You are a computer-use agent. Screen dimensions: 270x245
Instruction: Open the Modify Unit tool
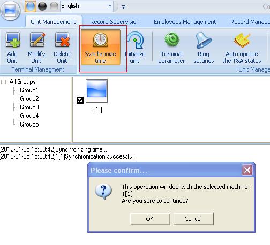[x=37, y=40]
